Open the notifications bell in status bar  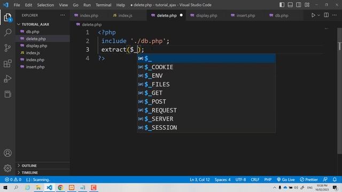335,180
